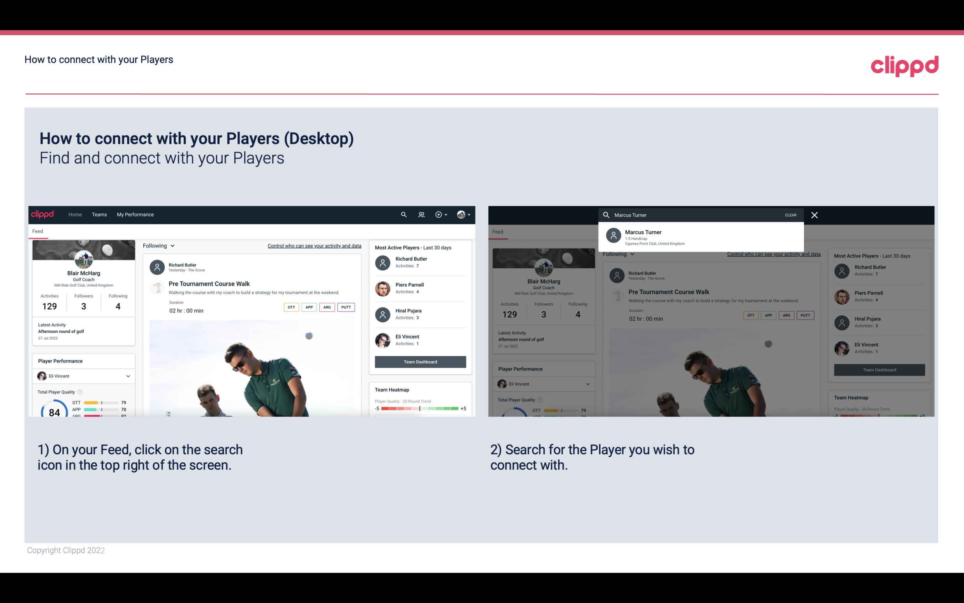Viewport: 964px width, 603px height.
Task: Click the Clippd search icon top right
Action: (402, 214)
